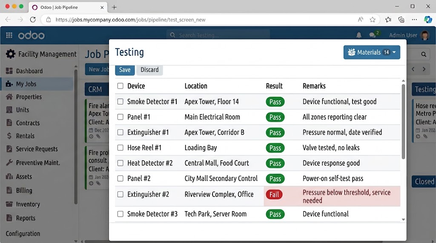Click the Pass badge for Smoke Detector #1
The image size is (436, 243).
pyautogui.click(x=275, y=102)
